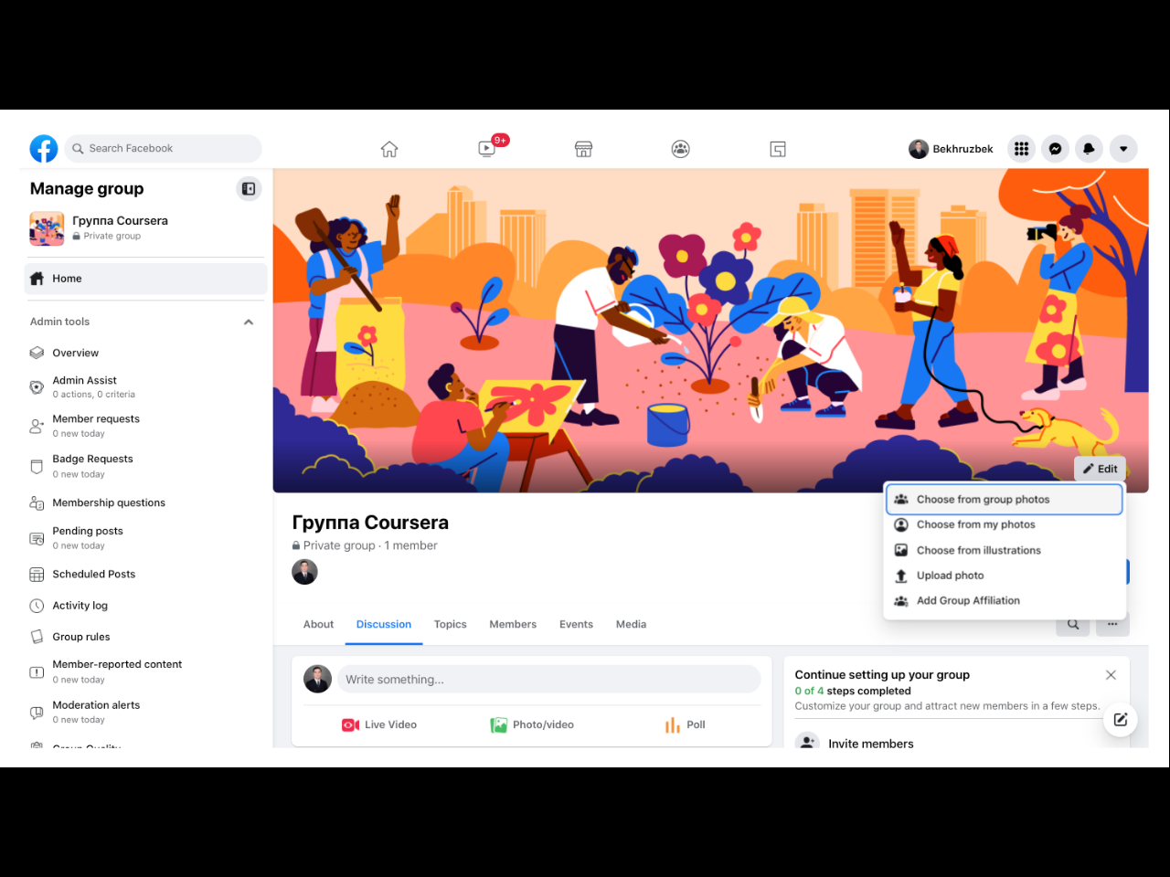Click the Edit cover photo button

point(1100,469)
